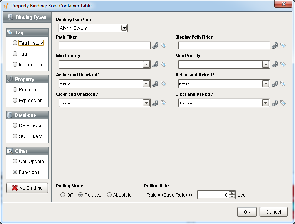295x224 pixels.
Task: Expand the Min Priority dropdown
Action: tap(146, 64)
